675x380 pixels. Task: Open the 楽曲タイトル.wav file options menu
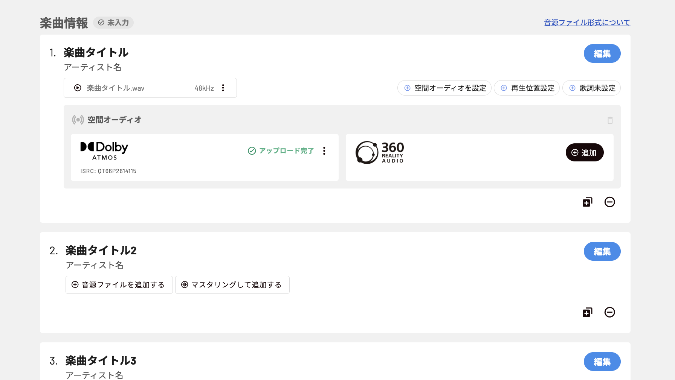pos(223,88)
